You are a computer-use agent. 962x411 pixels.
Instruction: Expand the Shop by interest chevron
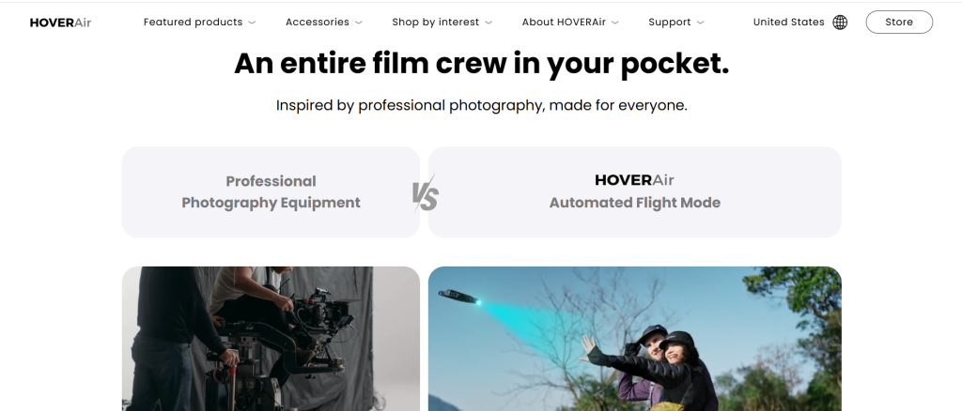(x=489, y=23)
